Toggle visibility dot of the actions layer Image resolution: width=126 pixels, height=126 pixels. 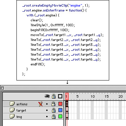click(47, 104)
